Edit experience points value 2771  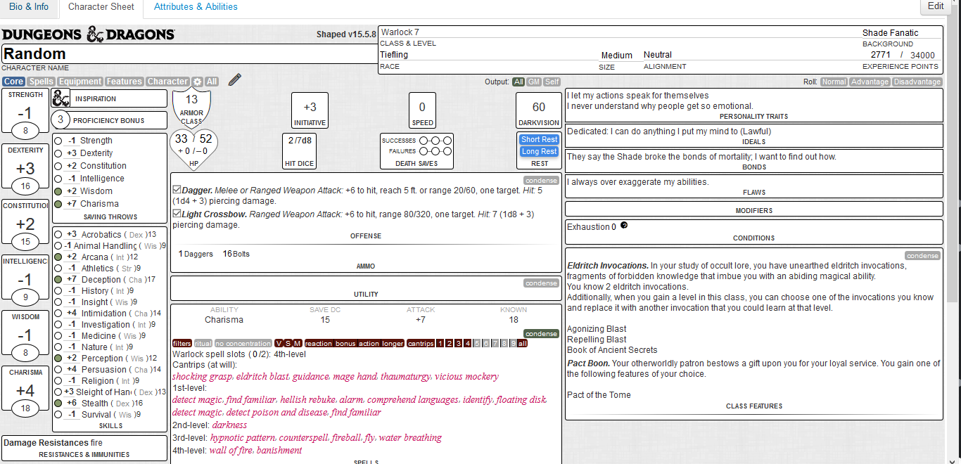880,55
